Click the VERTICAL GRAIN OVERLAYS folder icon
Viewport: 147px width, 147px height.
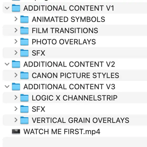tap(24, 120)
